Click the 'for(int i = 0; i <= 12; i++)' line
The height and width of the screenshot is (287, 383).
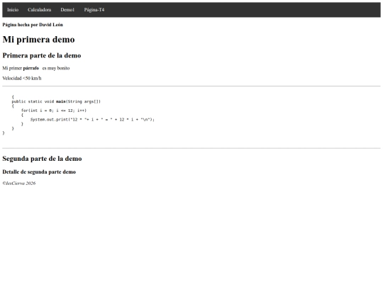point(54,111)
